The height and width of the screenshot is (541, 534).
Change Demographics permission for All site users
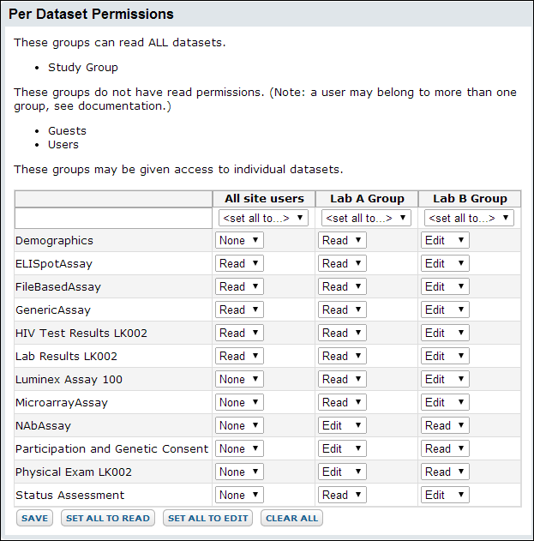pos(239,240)
